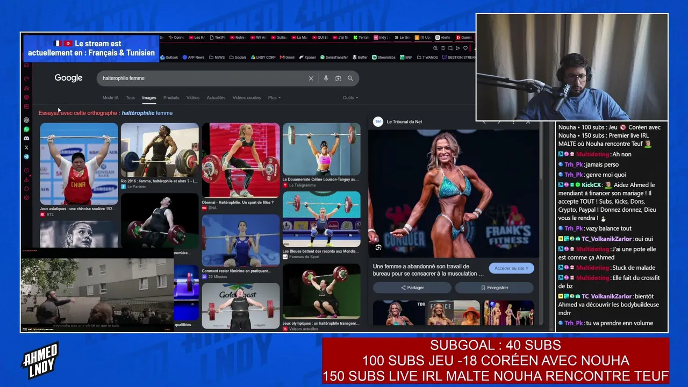Open the Valeurs actuelles Jeux olympiques image
Screen dimensions: 688x387
[321, 292]
